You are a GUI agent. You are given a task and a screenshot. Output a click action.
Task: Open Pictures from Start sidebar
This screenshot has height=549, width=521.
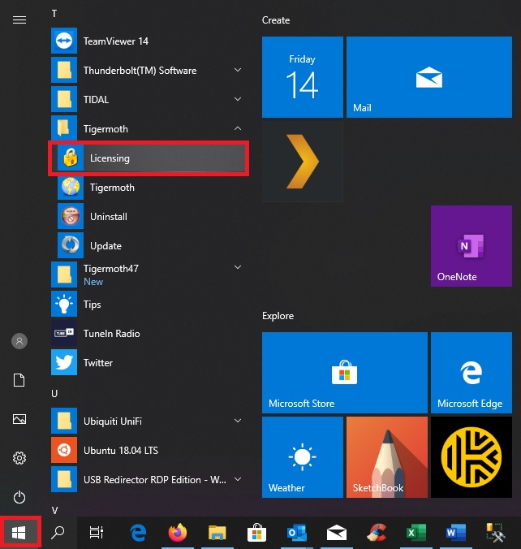tap(19, 419)
